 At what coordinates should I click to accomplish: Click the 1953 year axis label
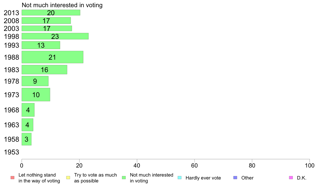[x=11, y=152]
